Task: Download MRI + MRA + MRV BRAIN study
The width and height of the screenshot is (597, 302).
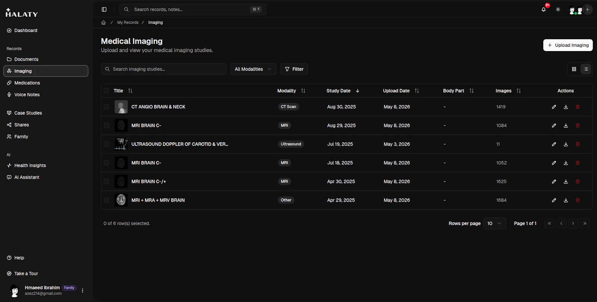Action: click(x=566, y=200)
